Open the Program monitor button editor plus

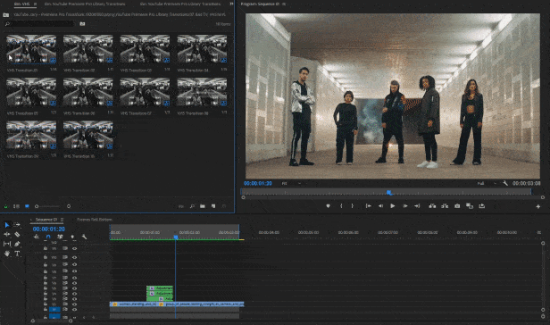tap(537, 207)
